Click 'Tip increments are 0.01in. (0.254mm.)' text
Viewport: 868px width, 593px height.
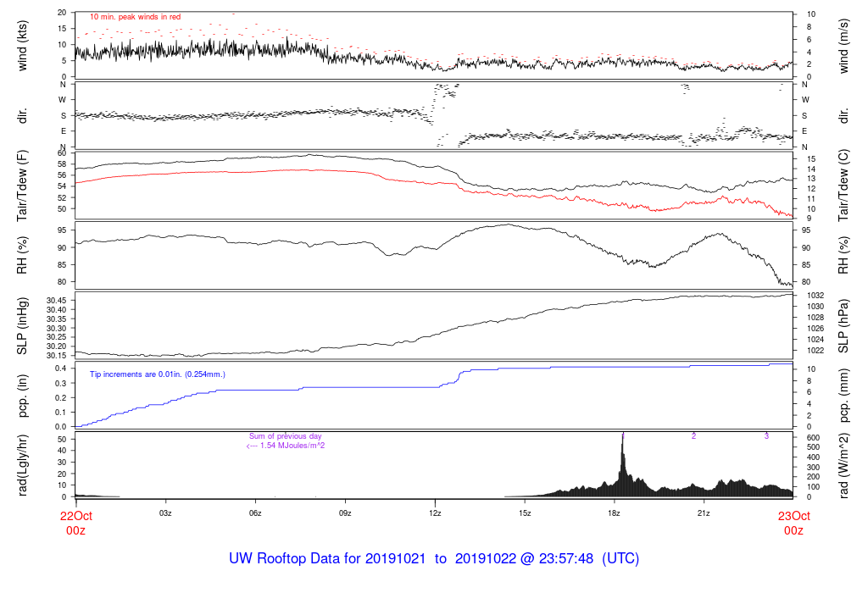pos(157,374)
